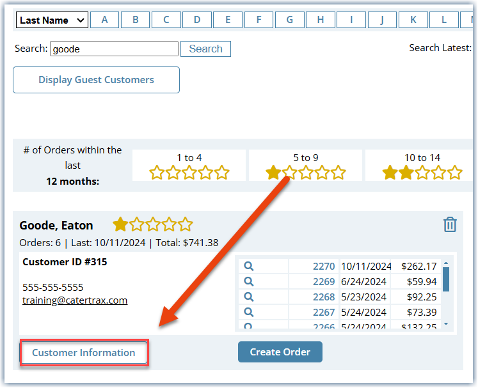View order 2267 via magnifier icon
The image size is (478, 388).
(x=249, y=312)
